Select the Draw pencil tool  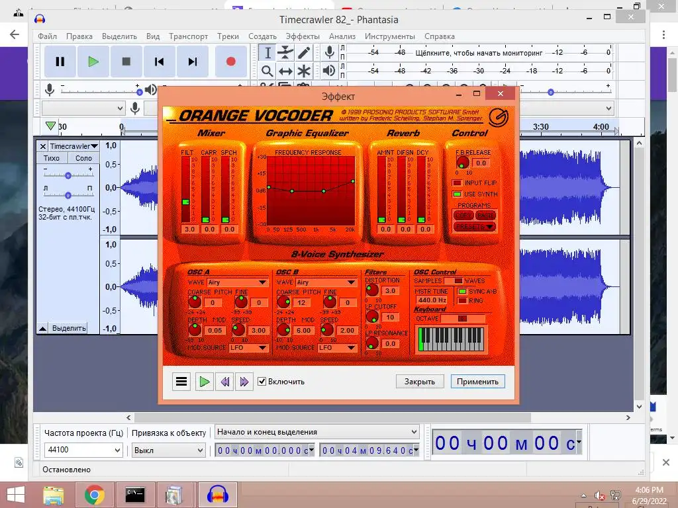(x=304, y=53)
